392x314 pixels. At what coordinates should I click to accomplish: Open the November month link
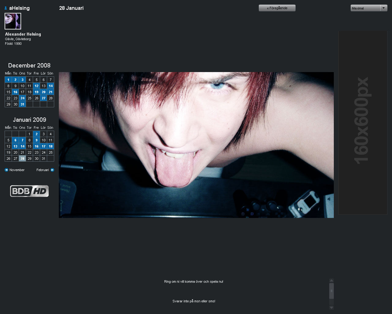17,170
